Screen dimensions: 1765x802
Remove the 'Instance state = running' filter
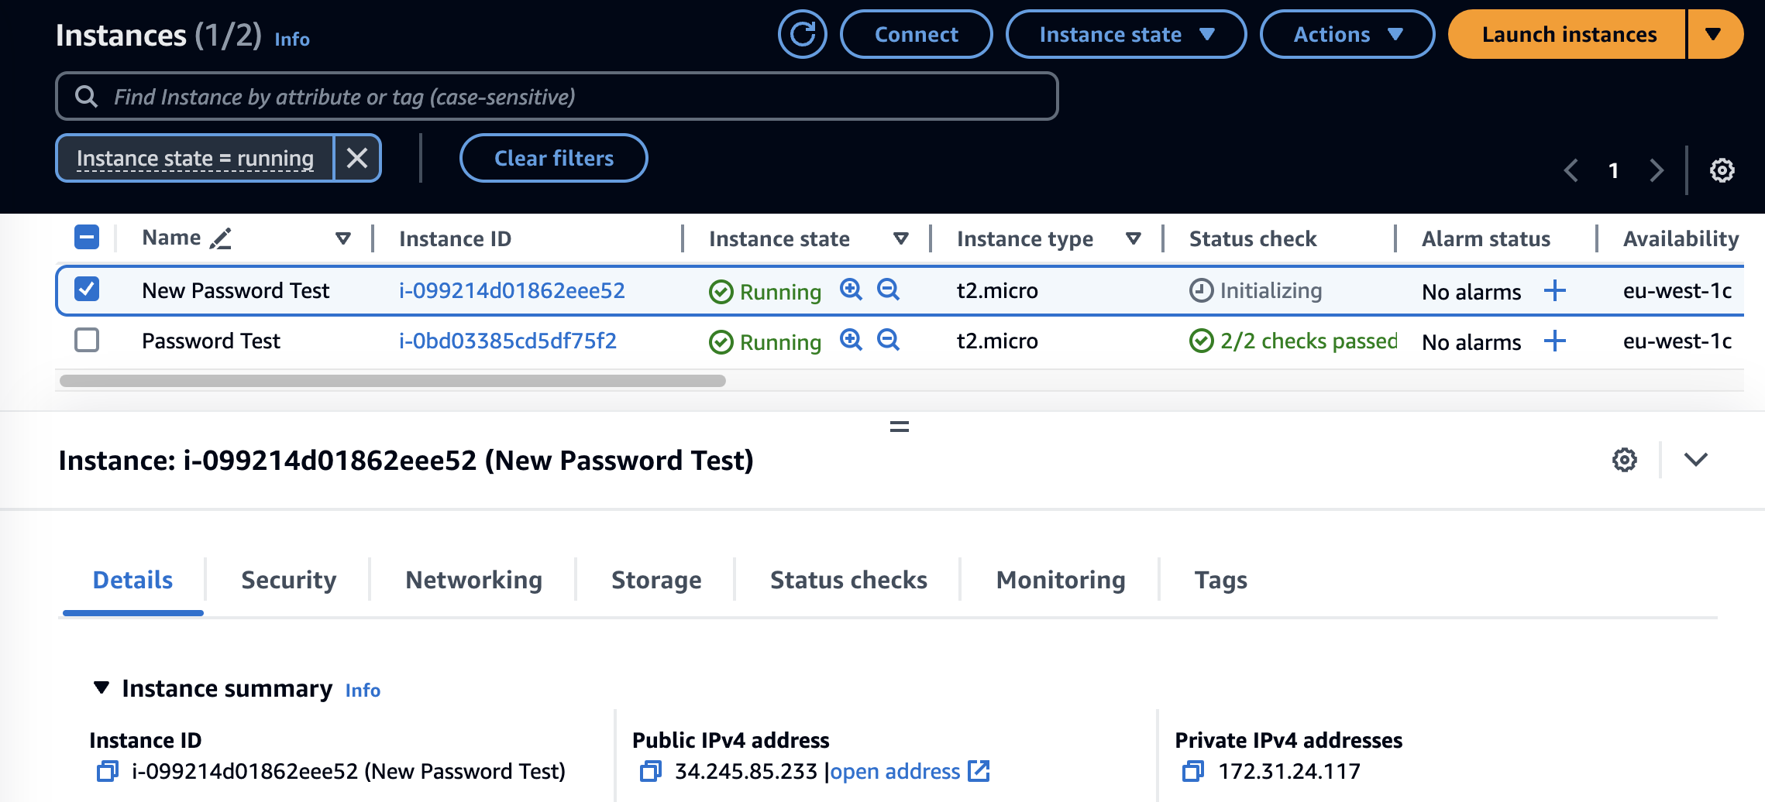(x=357, y=158)
